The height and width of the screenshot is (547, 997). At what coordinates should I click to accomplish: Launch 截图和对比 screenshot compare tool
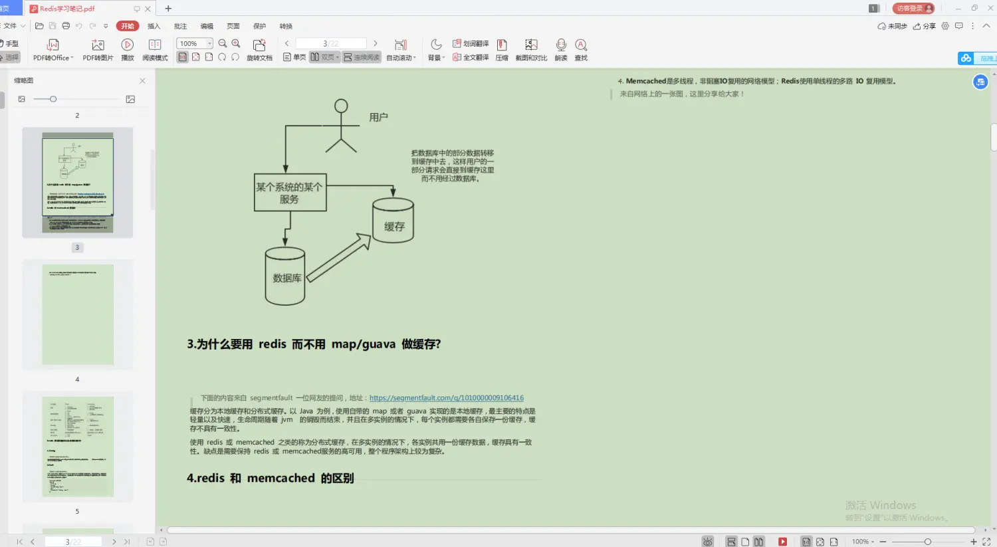pyautogui.click(x=530, y=49)
